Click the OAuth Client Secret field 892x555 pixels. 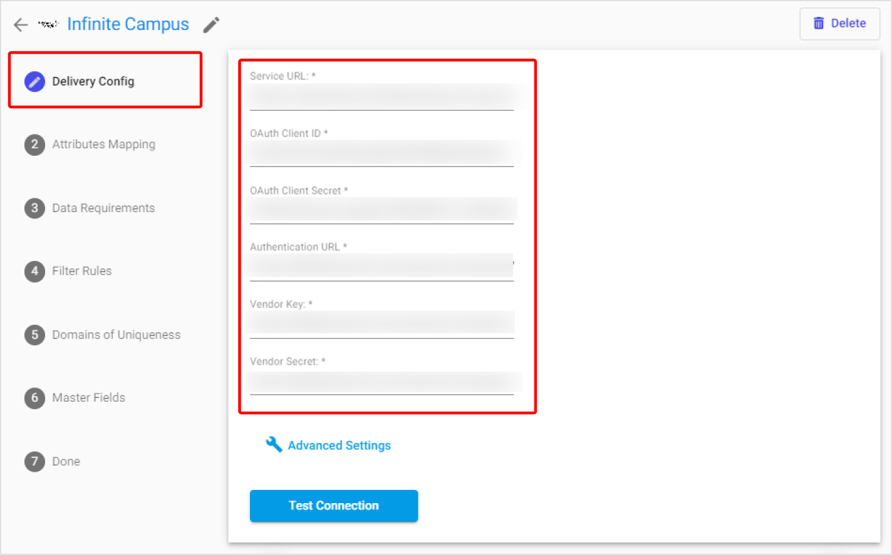click(x=381, y=209)
